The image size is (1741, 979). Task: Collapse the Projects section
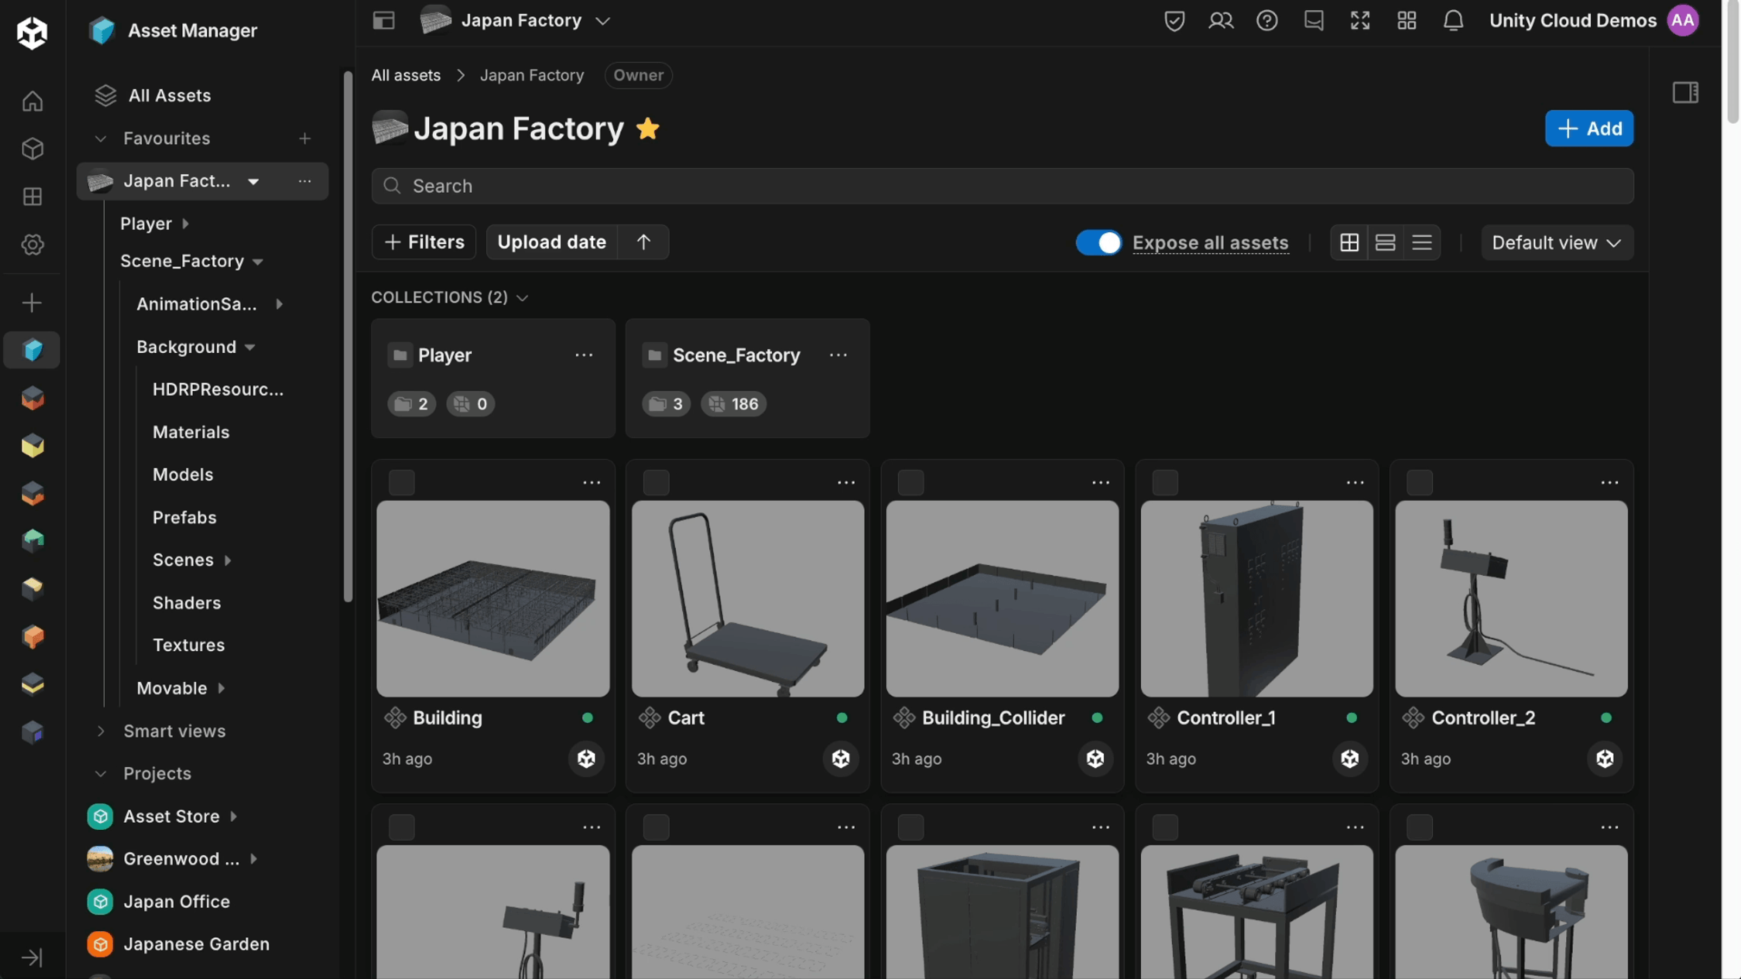(101, 774)
